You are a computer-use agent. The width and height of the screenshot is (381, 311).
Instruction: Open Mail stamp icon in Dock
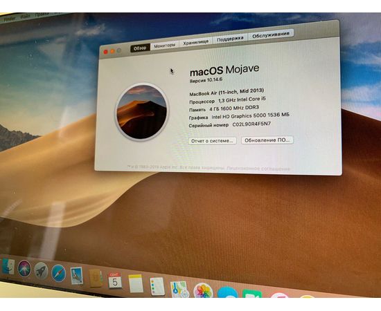pyautogui.click(x=77, y=276)
